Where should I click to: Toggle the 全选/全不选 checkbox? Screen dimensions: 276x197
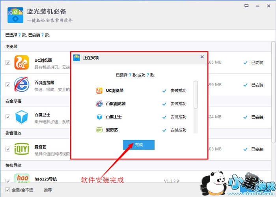coord(7,190)
